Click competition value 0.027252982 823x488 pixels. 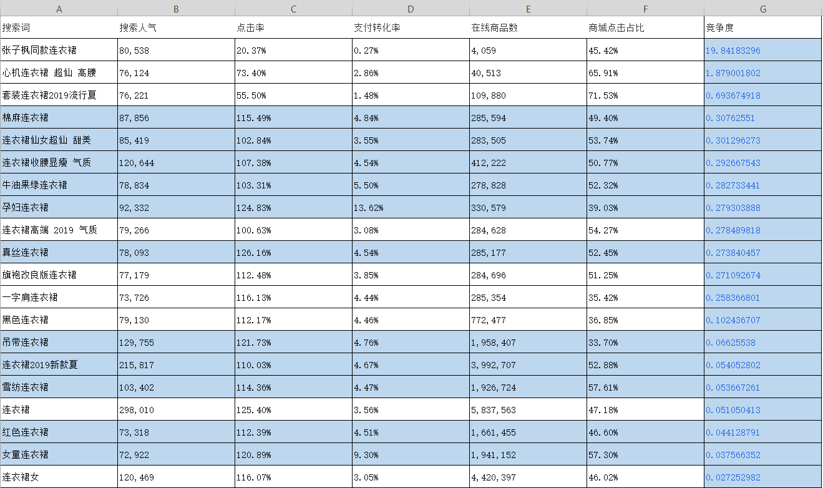click(x=763, y=477)
